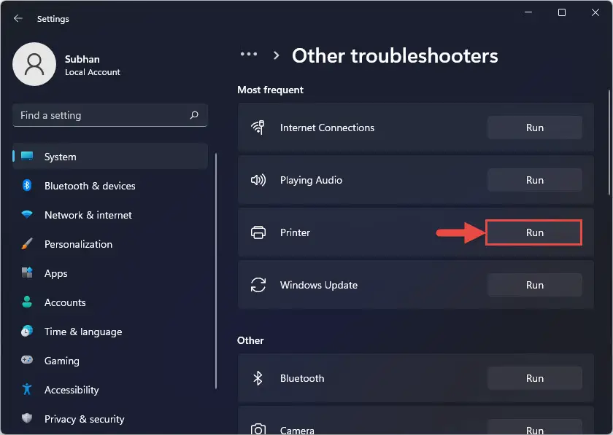
Task: Click the Time & language clock icon
Action: [x=27, y=332]
